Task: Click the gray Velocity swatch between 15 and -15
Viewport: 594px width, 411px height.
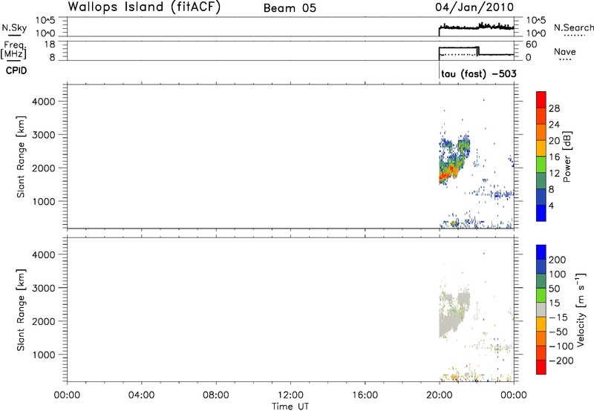Action: click(x=541, y=309)
